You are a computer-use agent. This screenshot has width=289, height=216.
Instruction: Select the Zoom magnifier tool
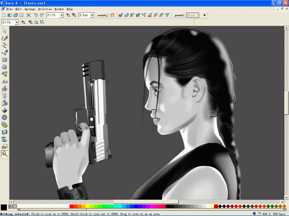(4, 154)
